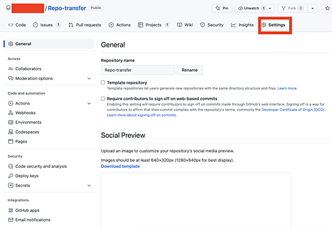
Task: Open Deploy keys in sidebar
Action: (27, 176)
